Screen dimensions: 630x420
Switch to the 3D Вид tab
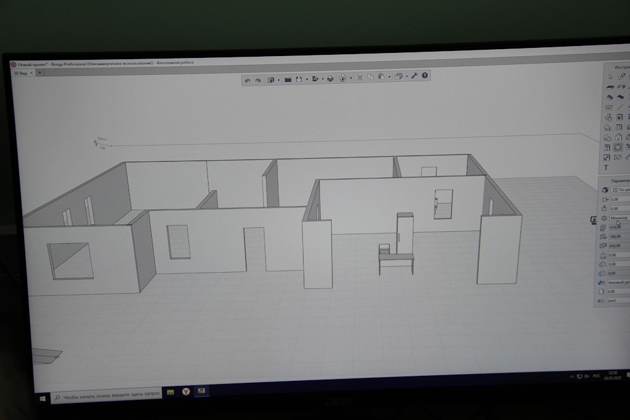(x=20, y=73)
